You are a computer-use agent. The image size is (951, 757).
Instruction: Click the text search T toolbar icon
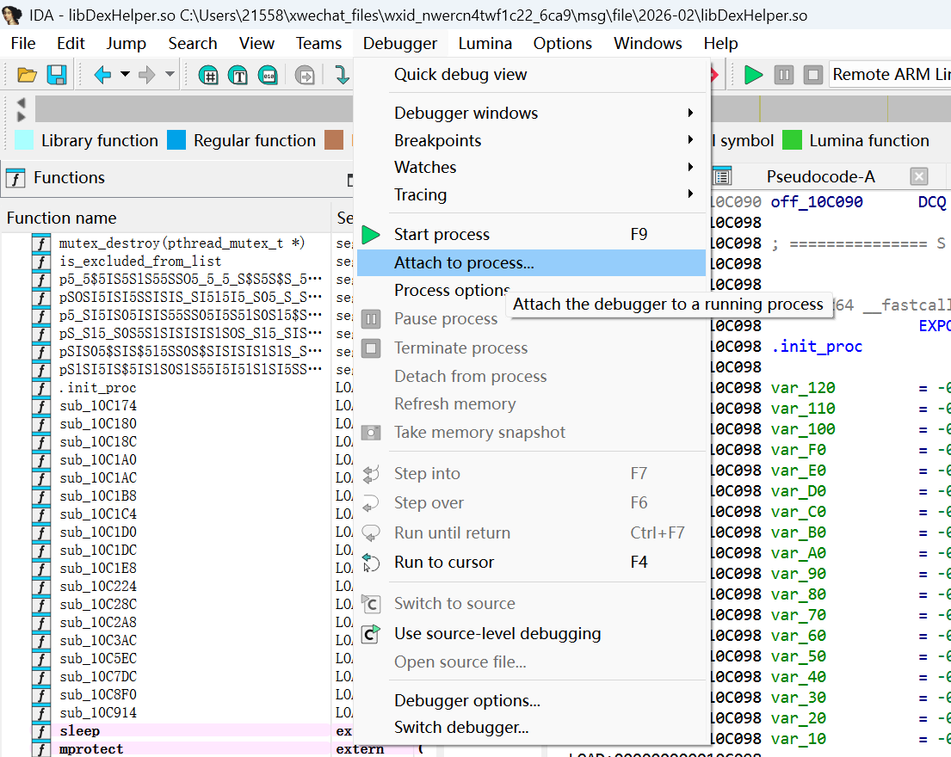pyautogui.click(x=238, y=75)
